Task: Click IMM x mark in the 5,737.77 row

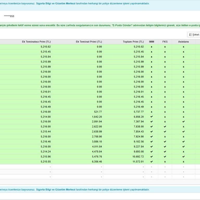Action: coord(152,112)
